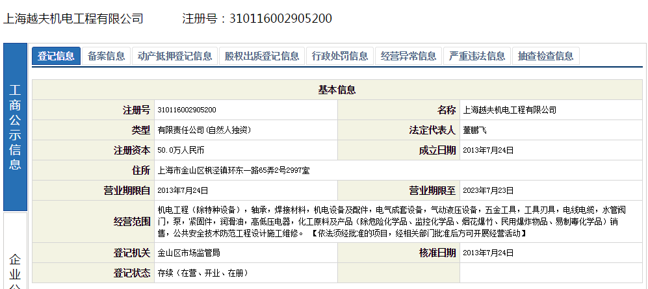
Task: Click the 注册资本 value 50.0万人民币
Action: click(181, 151)
